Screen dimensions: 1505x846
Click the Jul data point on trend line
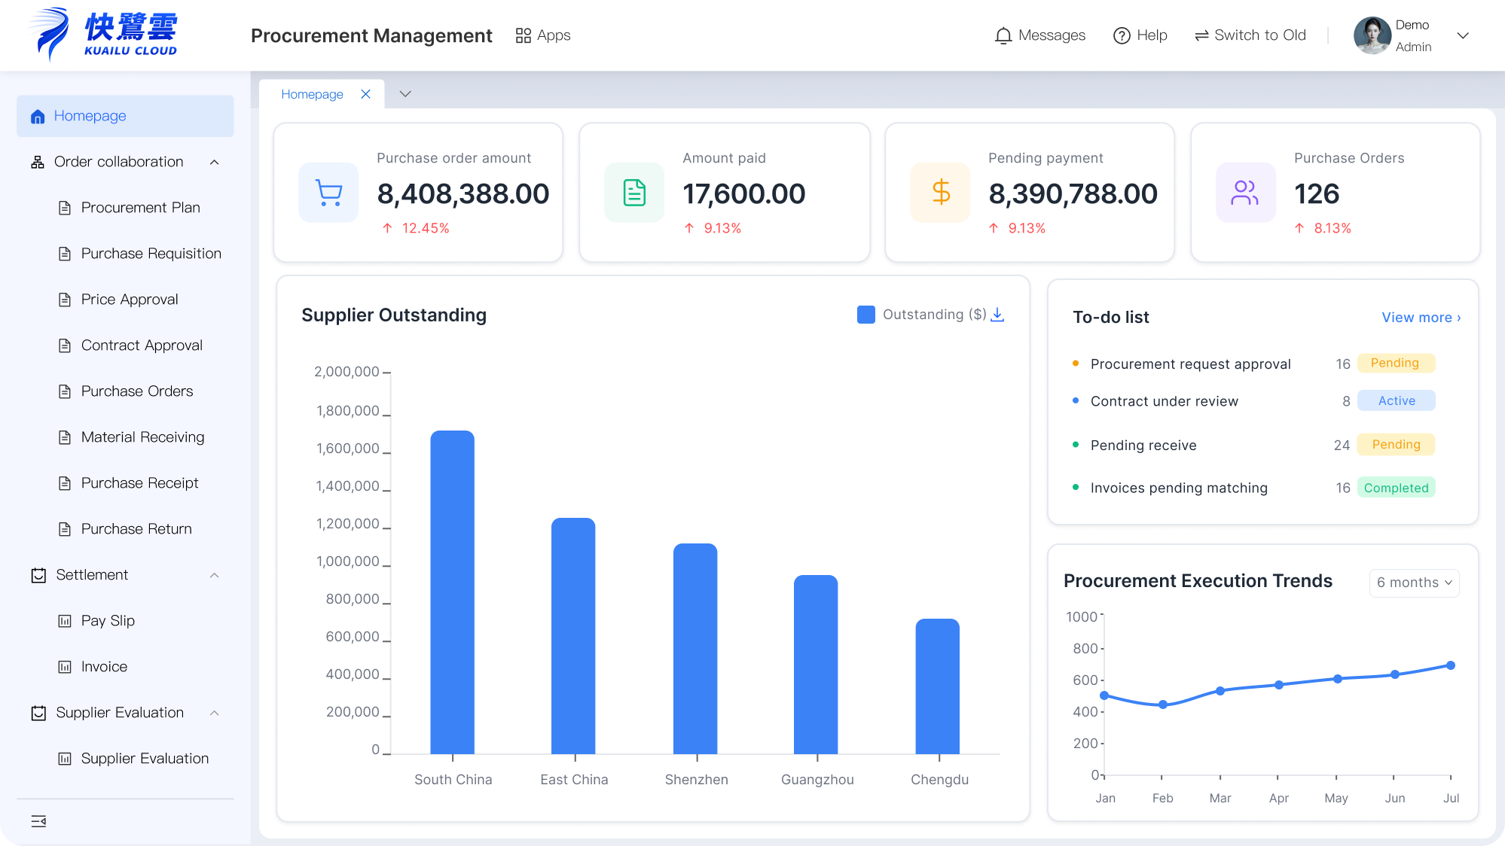click(x=1451, y=665)
